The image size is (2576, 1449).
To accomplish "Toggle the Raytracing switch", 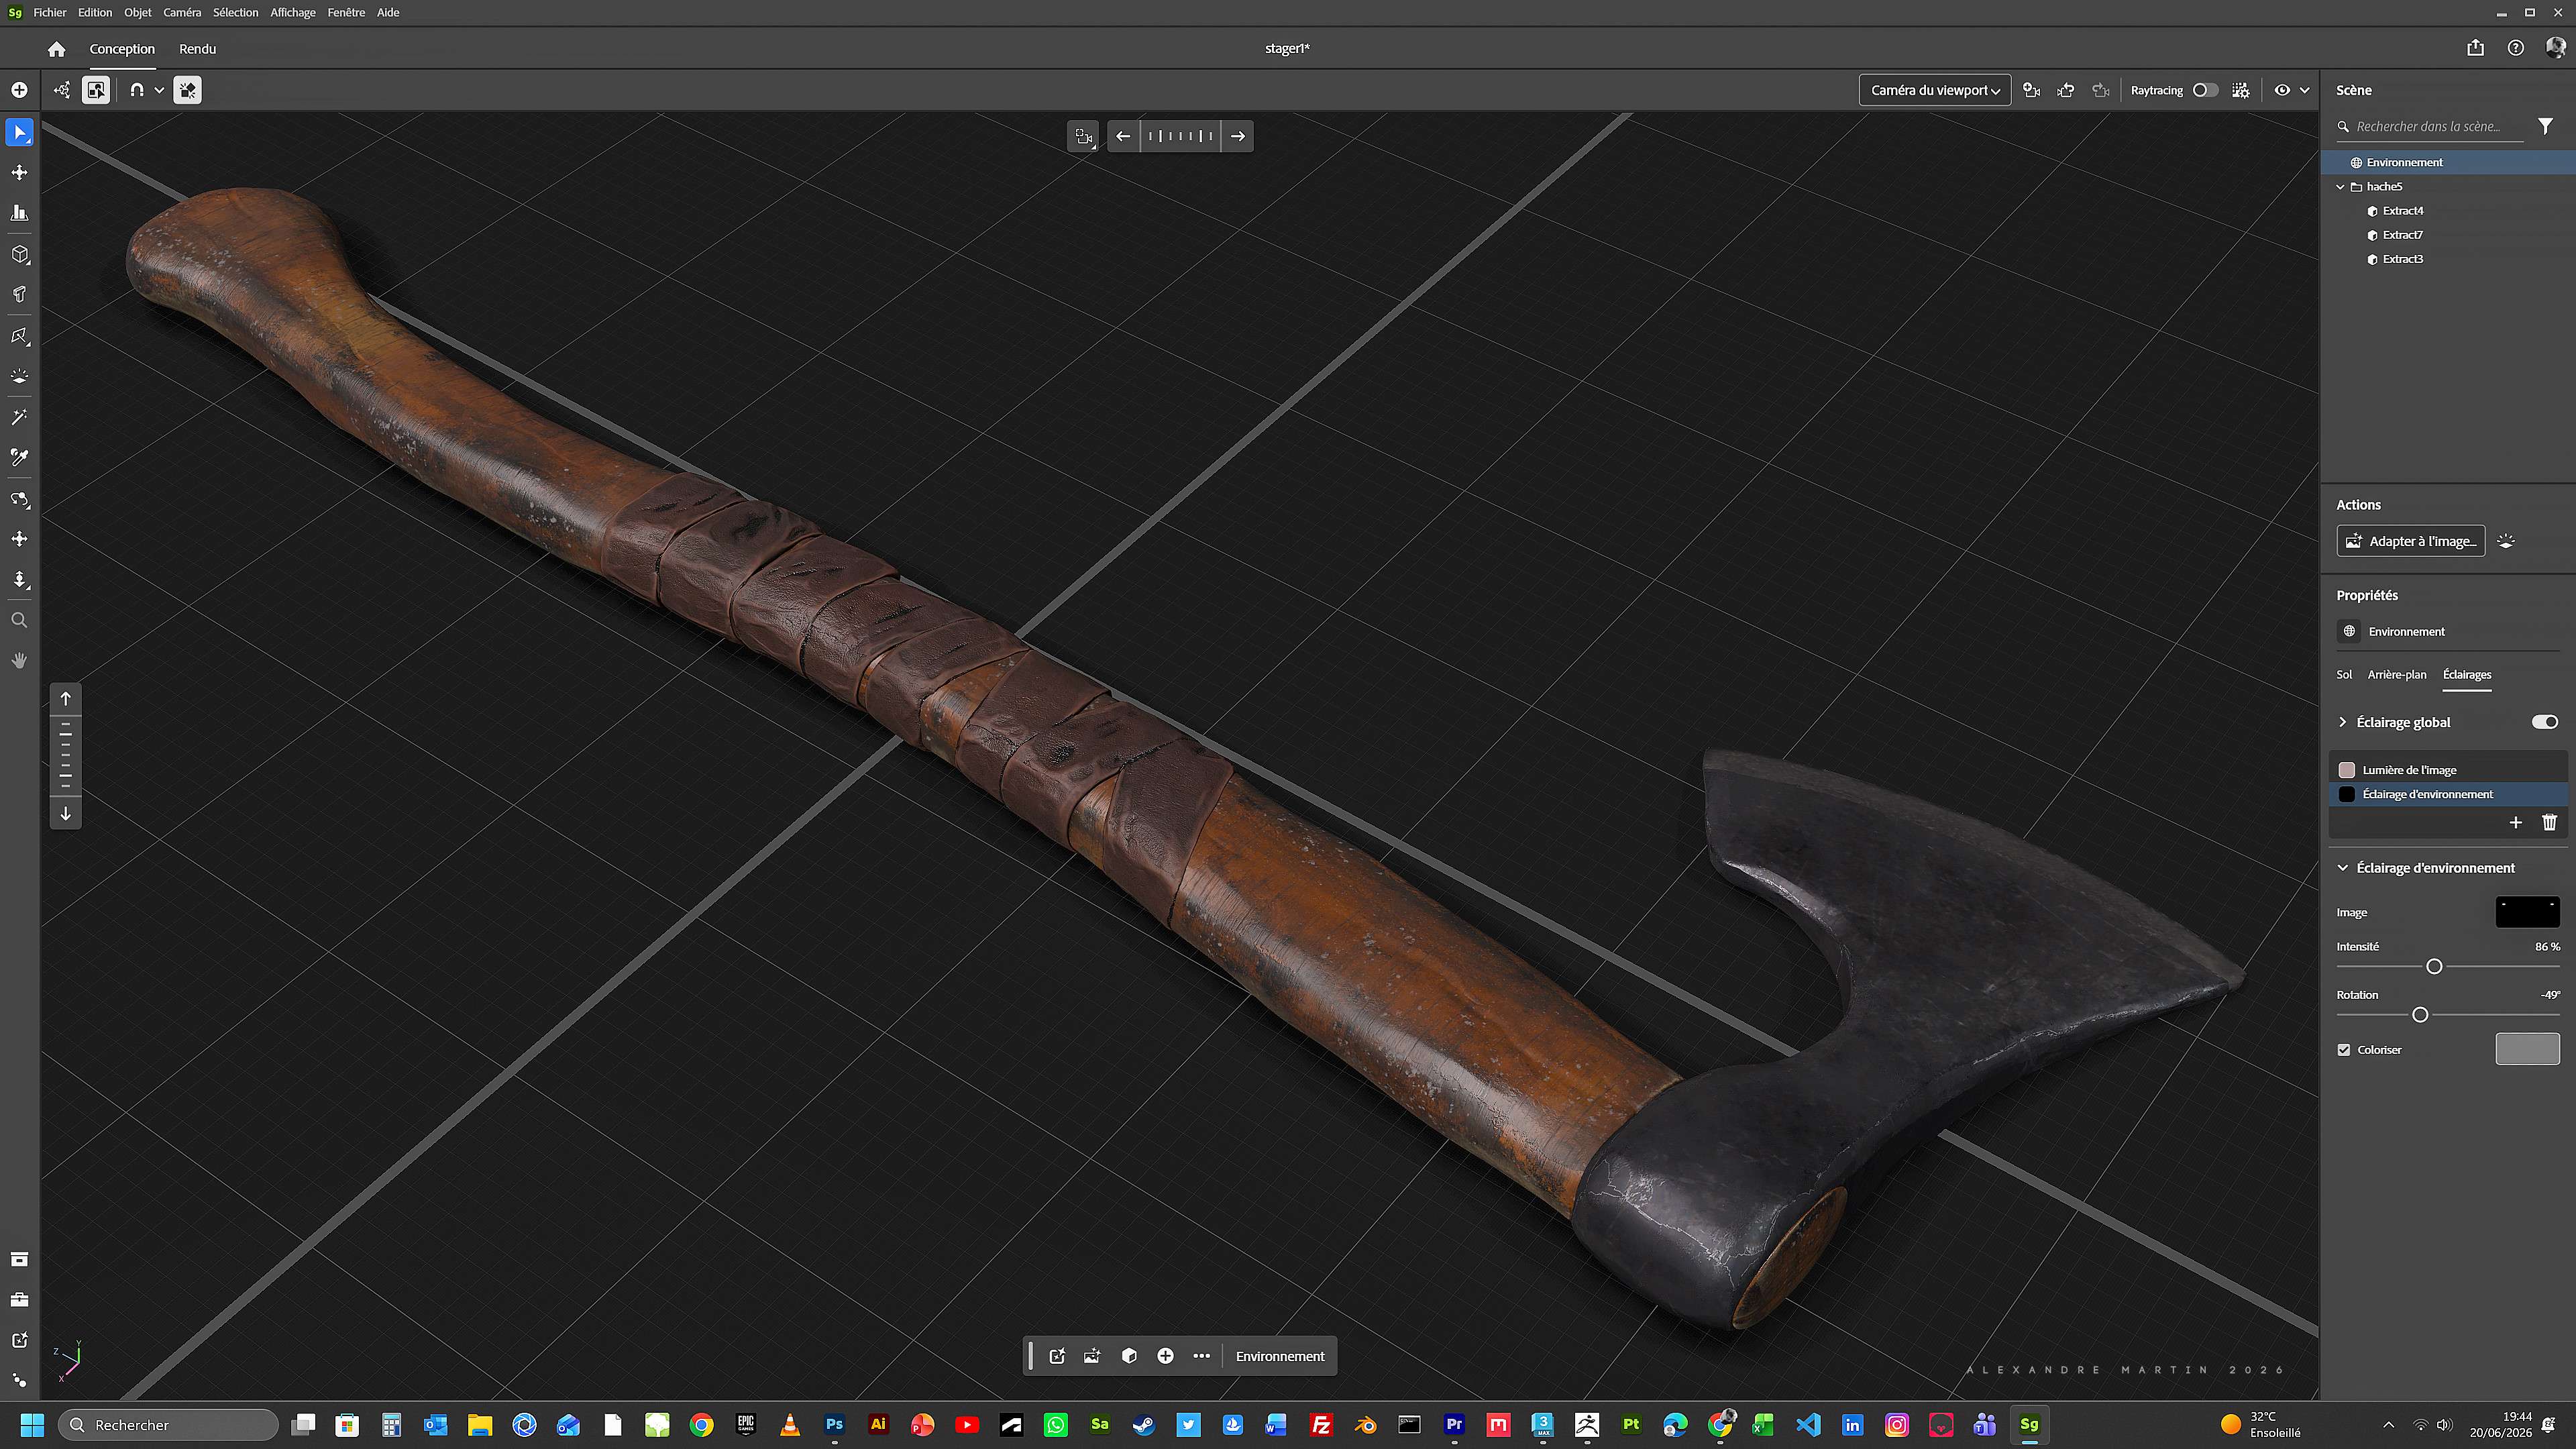I will pos(2204,90).
